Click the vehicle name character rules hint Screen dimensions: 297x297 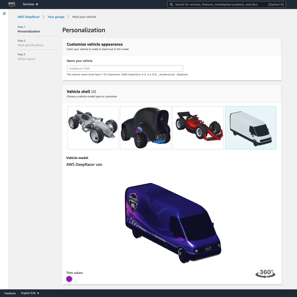point(127,75)
